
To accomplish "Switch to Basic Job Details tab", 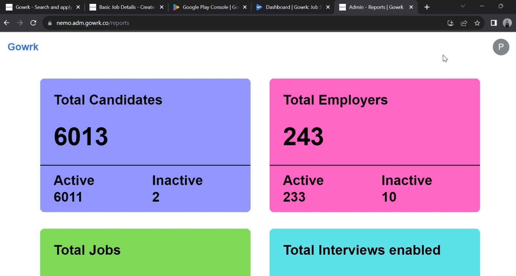I will 126,7.
